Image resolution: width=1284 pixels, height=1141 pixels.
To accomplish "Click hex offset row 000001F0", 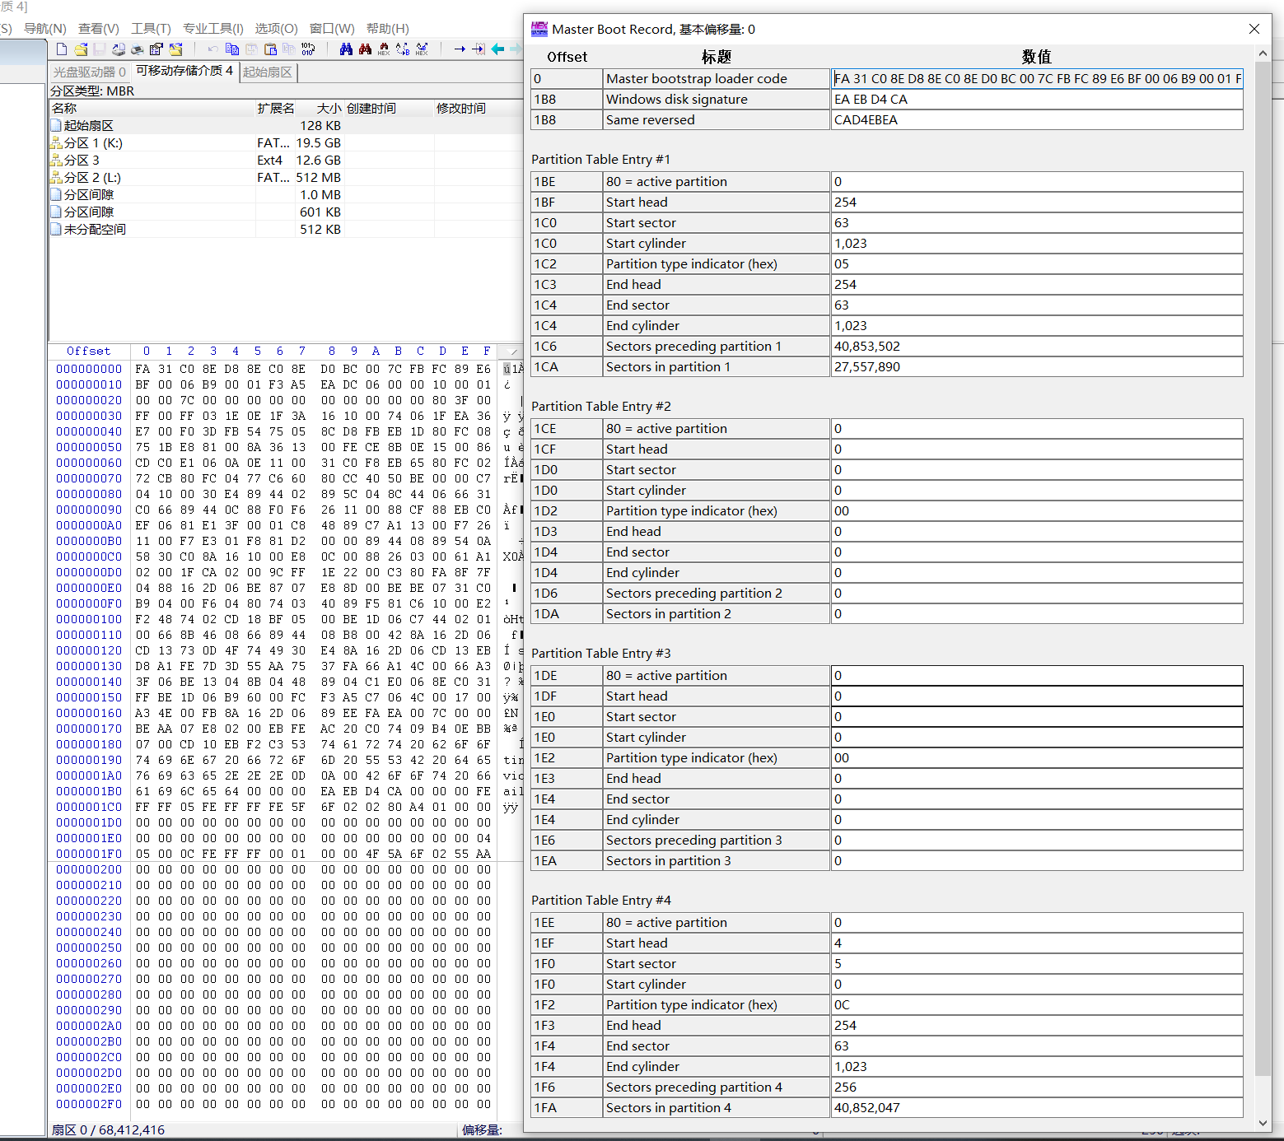I will pyautogui.click(x=89, y=855).
